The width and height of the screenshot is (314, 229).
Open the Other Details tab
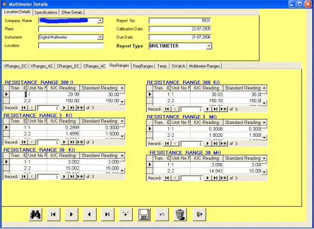(72, 12)
